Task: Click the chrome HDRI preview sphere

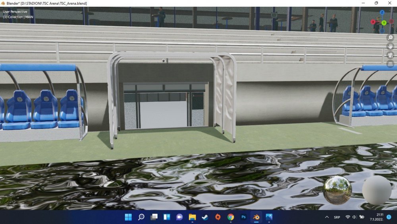Action: [337, 190]
